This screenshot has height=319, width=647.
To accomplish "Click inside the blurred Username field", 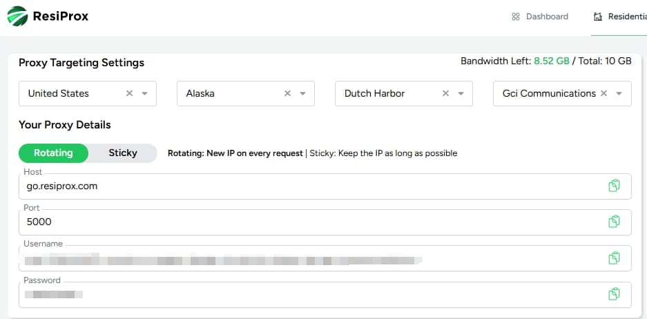I will (325, 258).
